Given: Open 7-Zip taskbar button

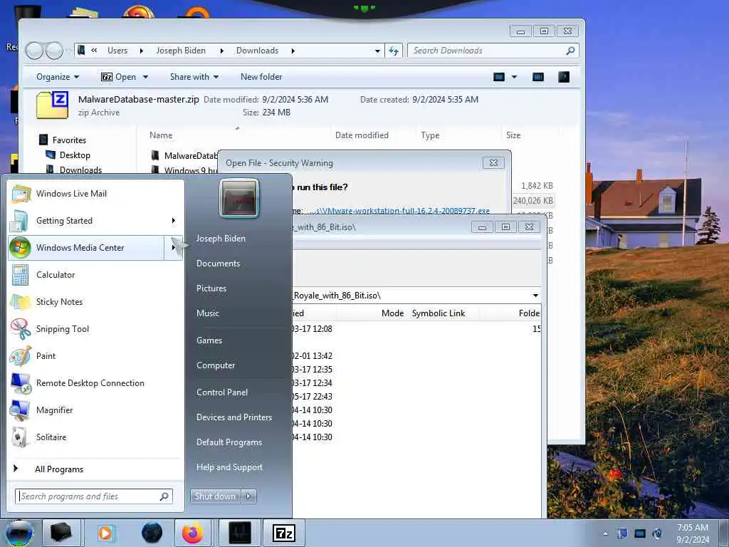Looking at the screenshot, I should tap(284, 533).
